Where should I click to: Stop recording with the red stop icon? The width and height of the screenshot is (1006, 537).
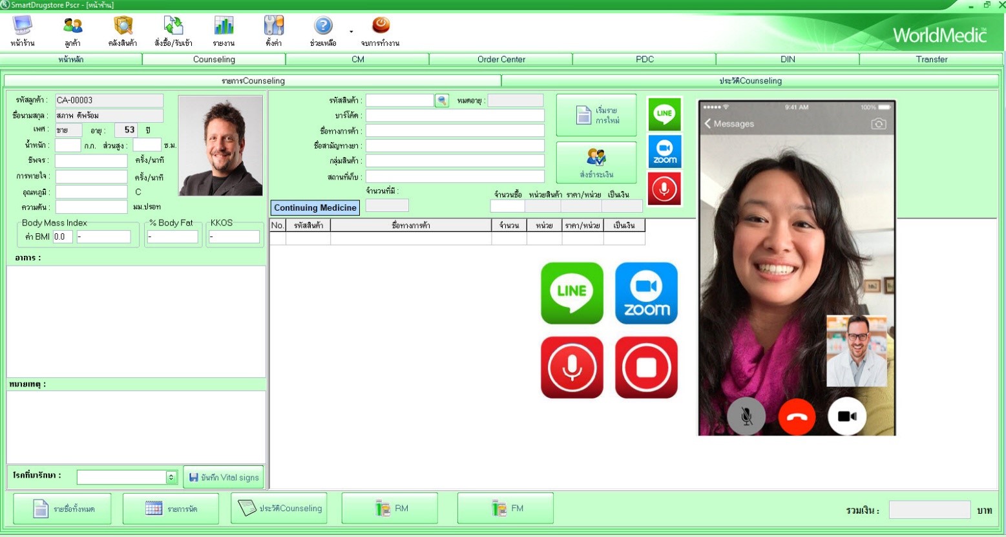[646, 367]
